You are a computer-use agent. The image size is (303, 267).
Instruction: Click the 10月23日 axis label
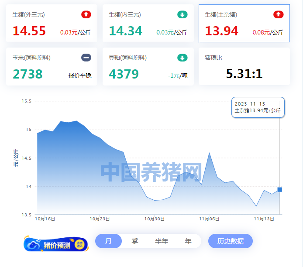point(100,219)
